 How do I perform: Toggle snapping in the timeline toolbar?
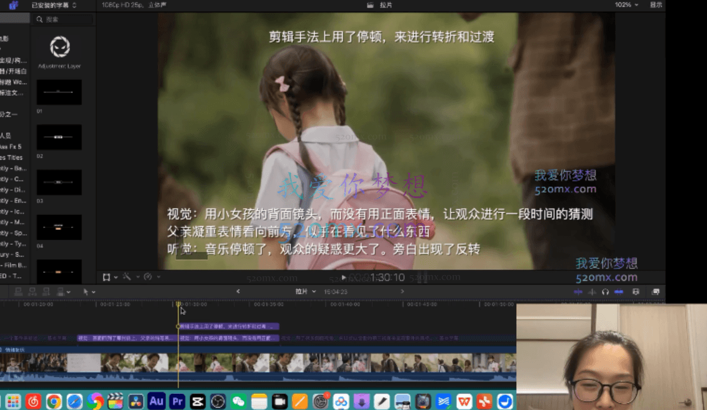click(619, 291)
